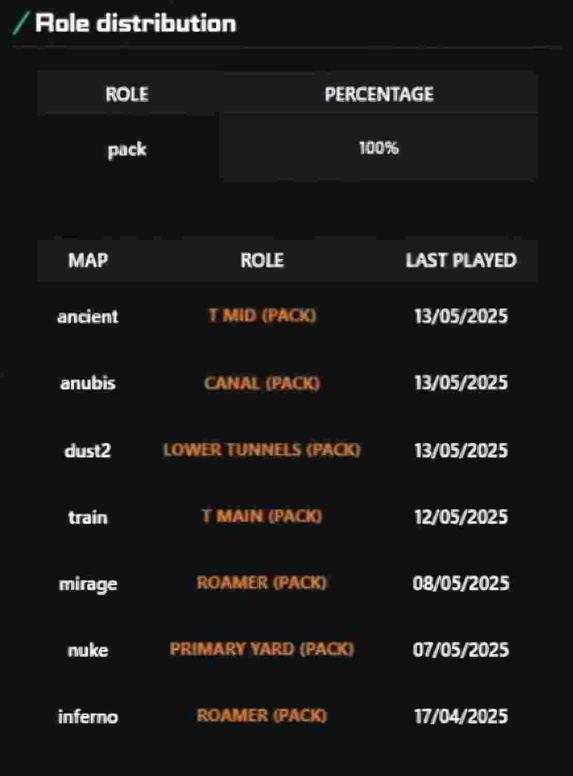Open the ROAMER (PACK) link for mirage

[262, 583]
